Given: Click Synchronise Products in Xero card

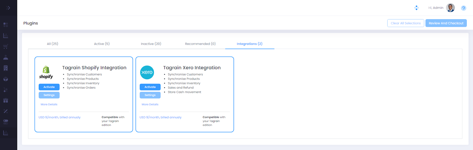Looking at the screenshot, I should 184,79.
